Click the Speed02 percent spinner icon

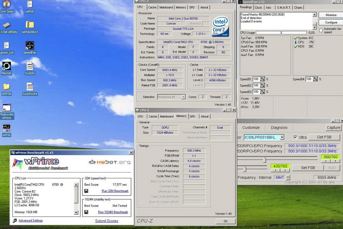262,85
